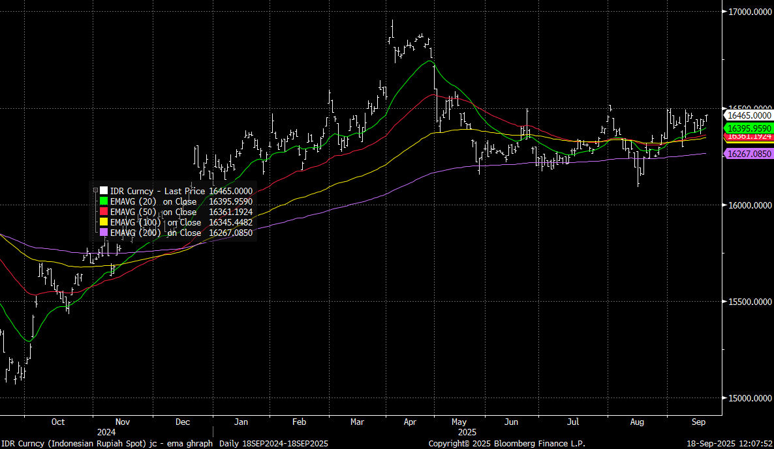Click the purple 16267.0850 axis price tag
The height and width of the screenshot is (449, 774).
749,154
